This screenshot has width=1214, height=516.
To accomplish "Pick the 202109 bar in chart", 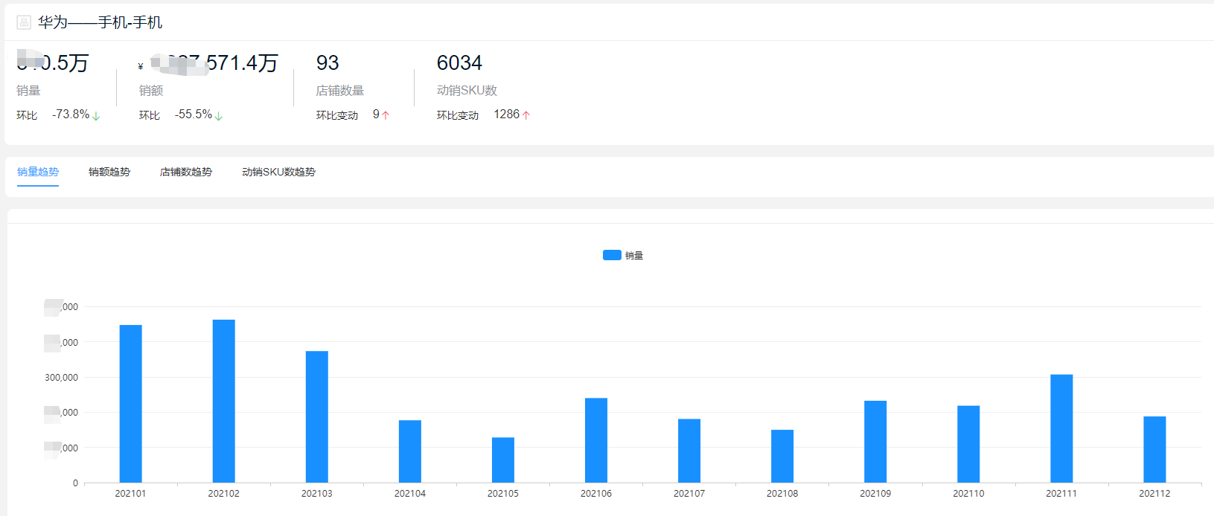I will pos(875,442).
